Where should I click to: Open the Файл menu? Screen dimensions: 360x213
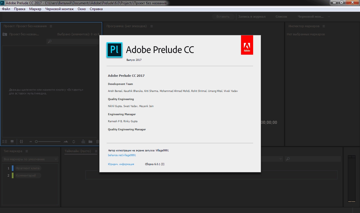click(x=6, y=9)
